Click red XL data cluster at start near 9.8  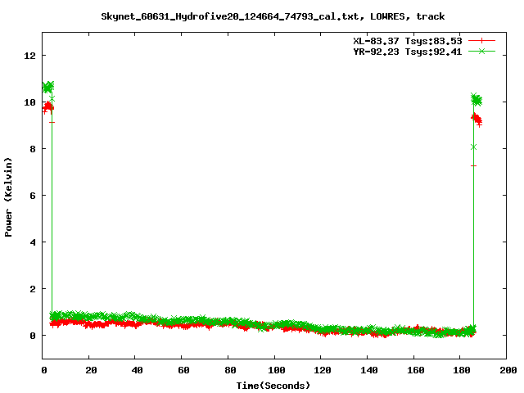click(x=48, y=107)
